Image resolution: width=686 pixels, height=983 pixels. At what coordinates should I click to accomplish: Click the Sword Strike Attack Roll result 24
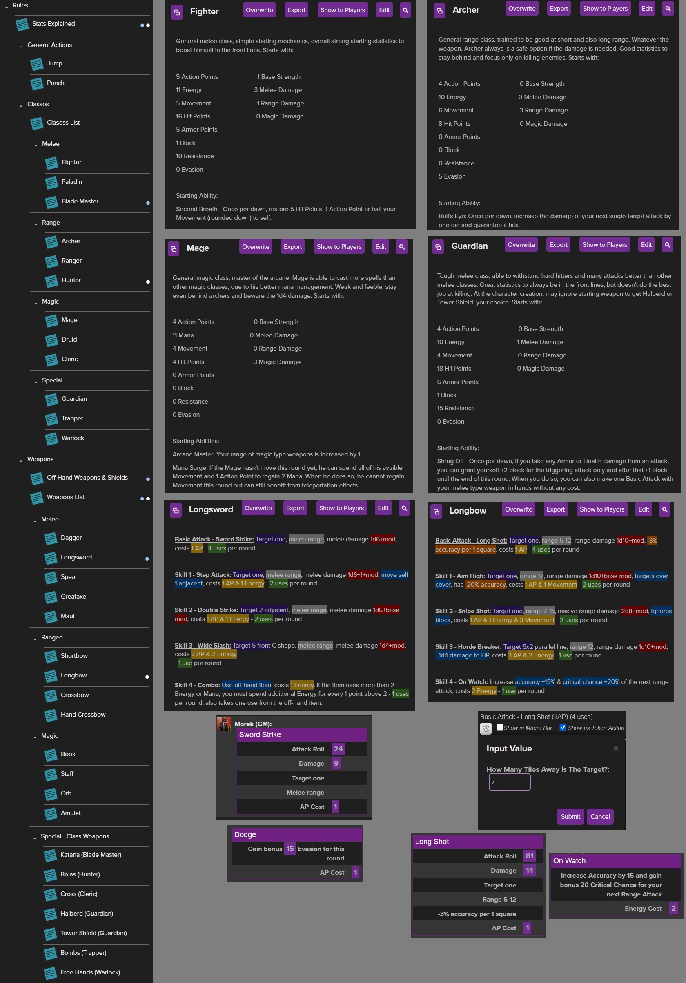338,749
